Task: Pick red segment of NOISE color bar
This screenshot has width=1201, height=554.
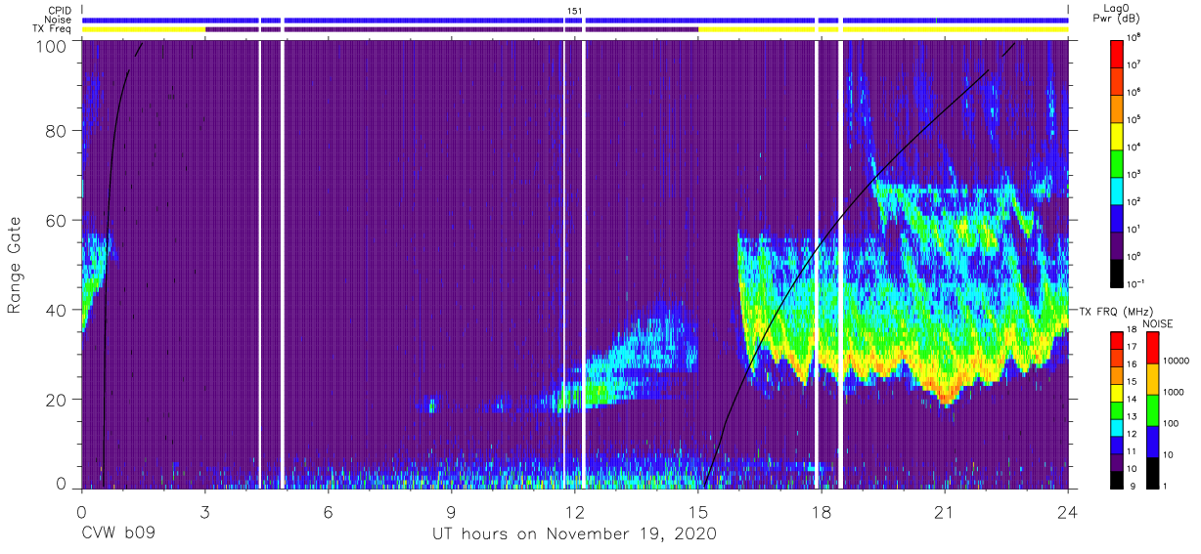Action: pyautogui.click(x=1152, y=348)
